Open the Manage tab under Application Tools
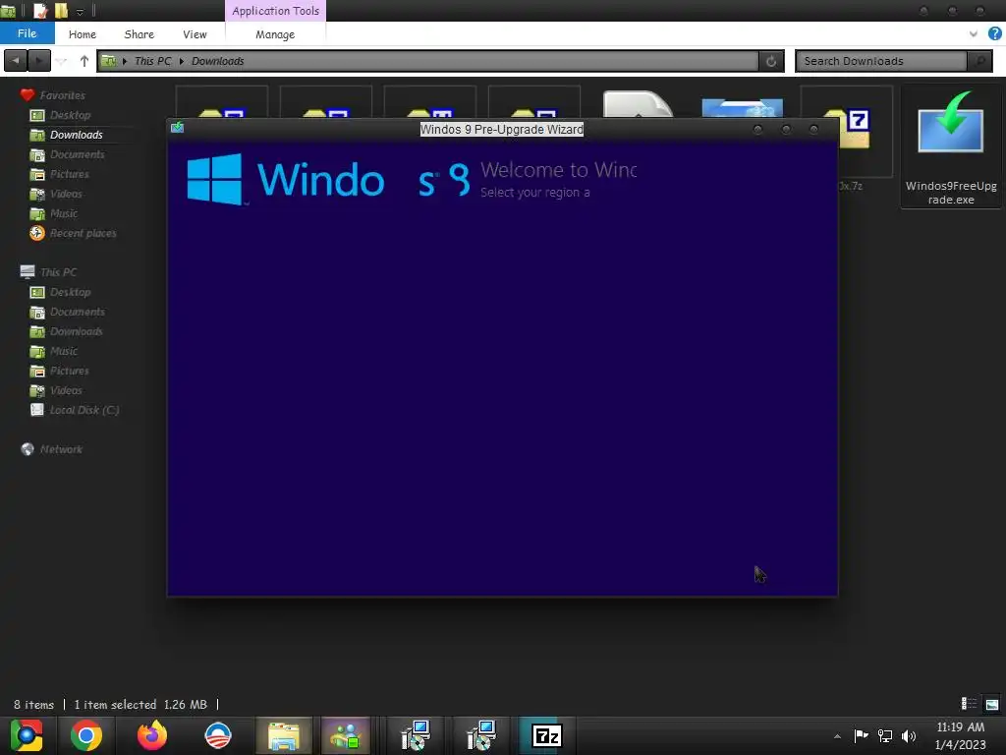1006x755 pixels. [275, 34]
